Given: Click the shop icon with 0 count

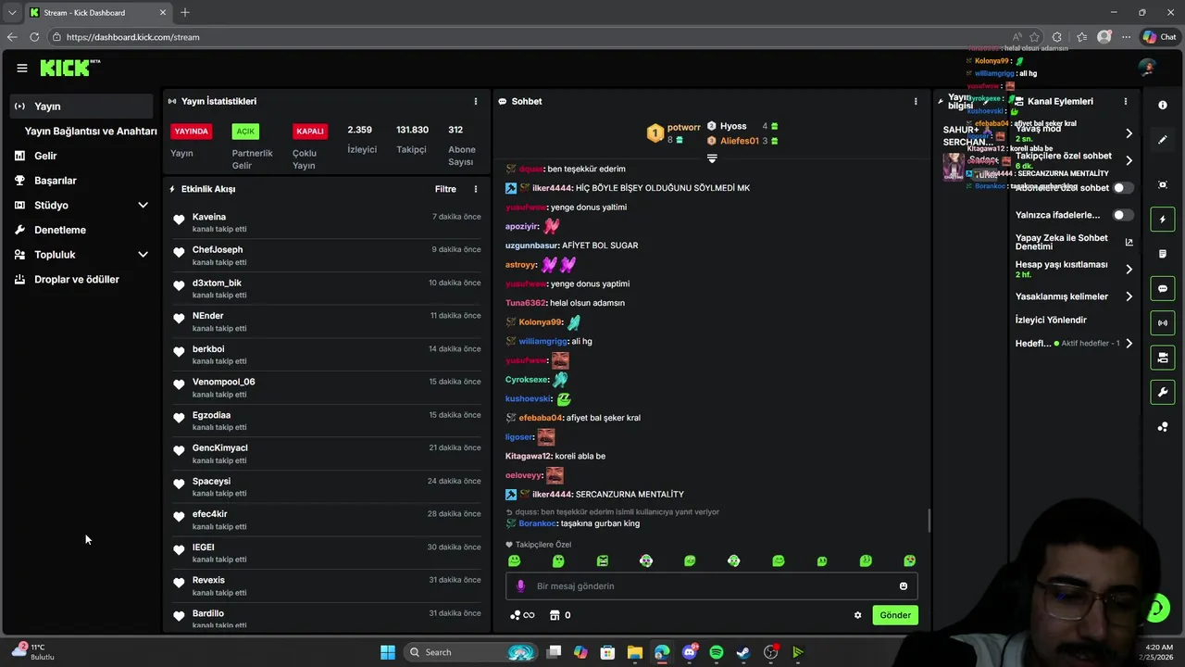Looking at the screenshot, I should coord(561,615).
